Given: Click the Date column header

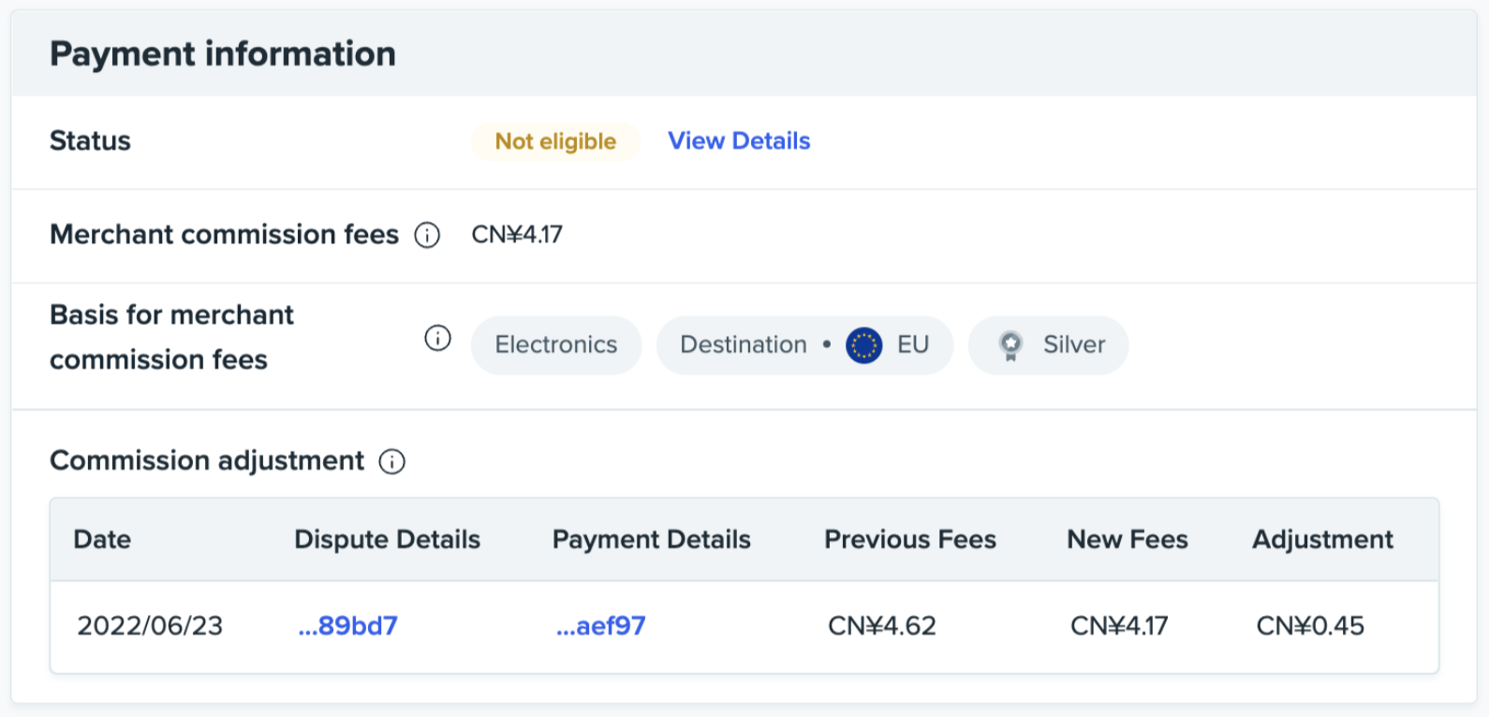Looking at the screenshot, I should [x=102, y=540].
